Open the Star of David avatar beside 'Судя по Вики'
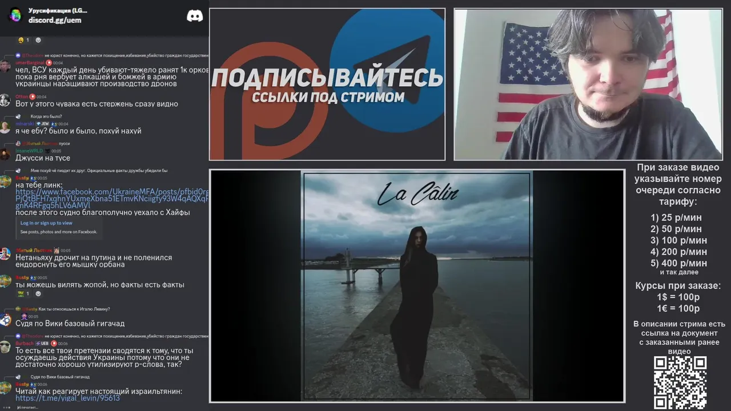731x411 pixels. point(5,320)
